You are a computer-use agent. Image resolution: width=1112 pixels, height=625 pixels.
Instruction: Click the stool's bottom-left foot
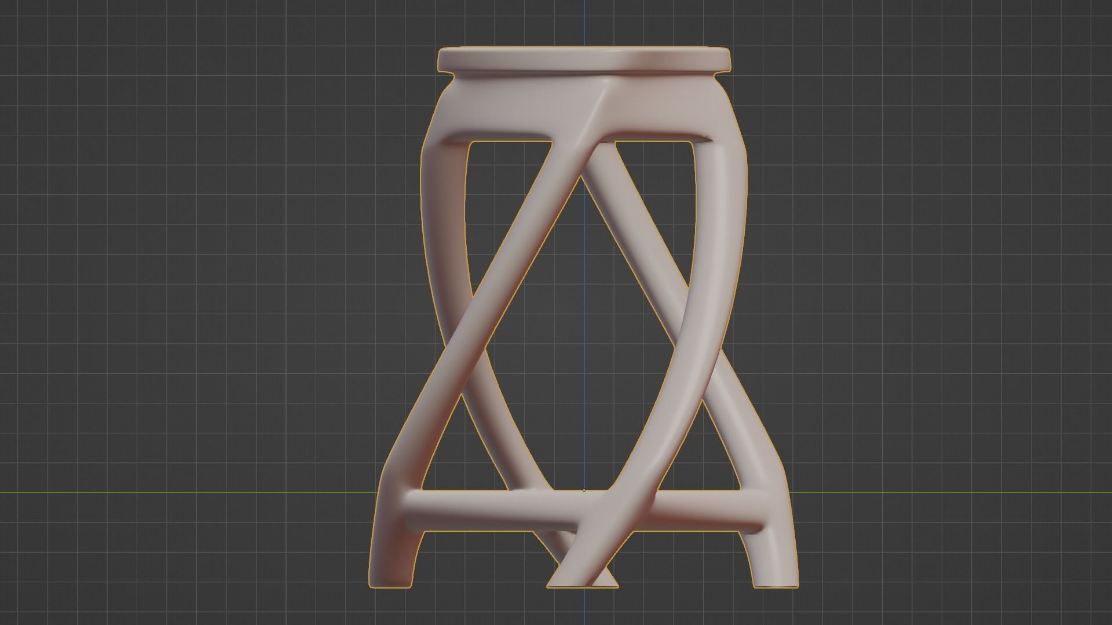click(x=391, y=570)
